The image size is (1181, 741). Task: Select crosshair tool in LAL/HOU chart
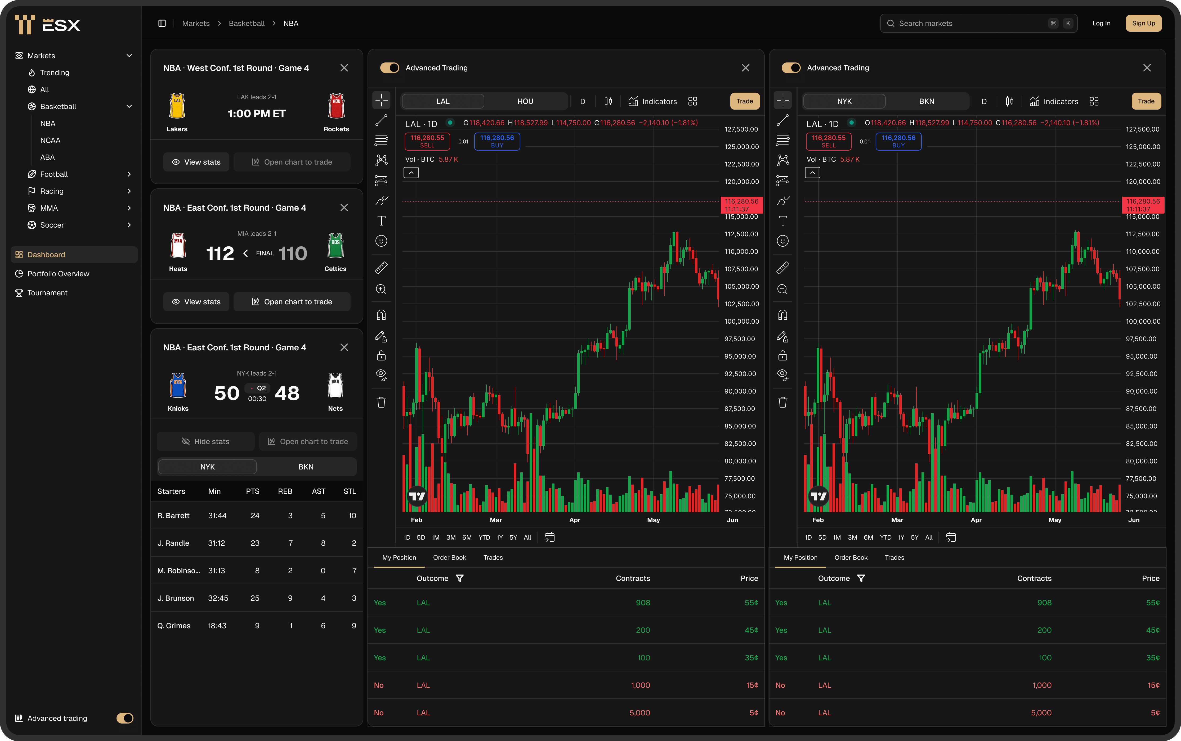point(381,100)
